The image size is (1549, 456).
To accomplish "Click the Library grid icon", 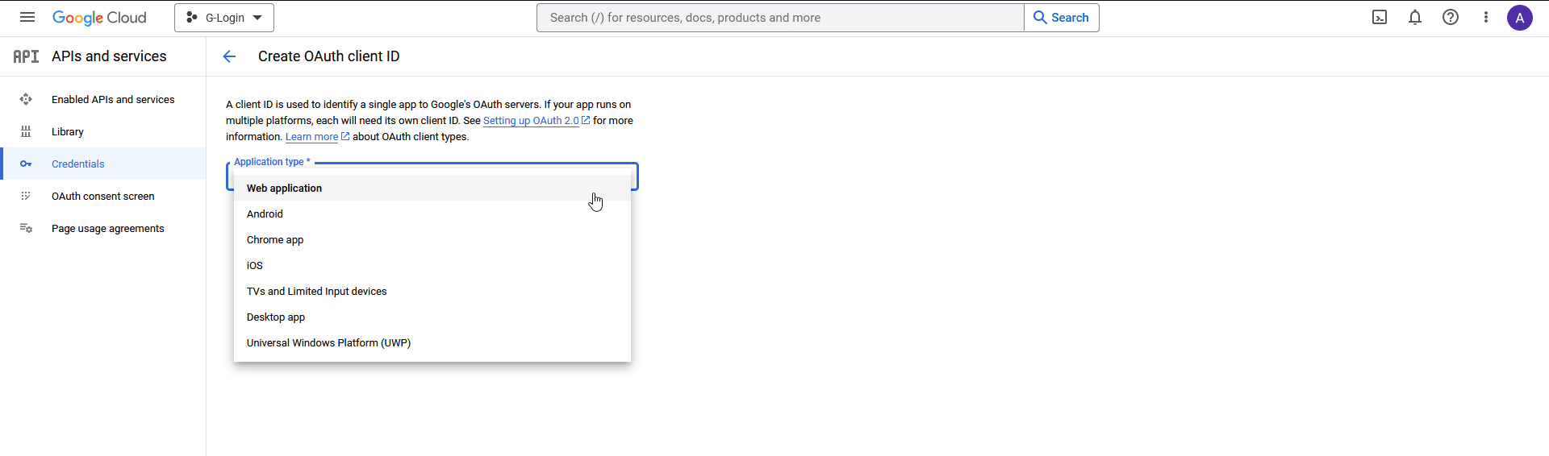I will tap(26, 131).
